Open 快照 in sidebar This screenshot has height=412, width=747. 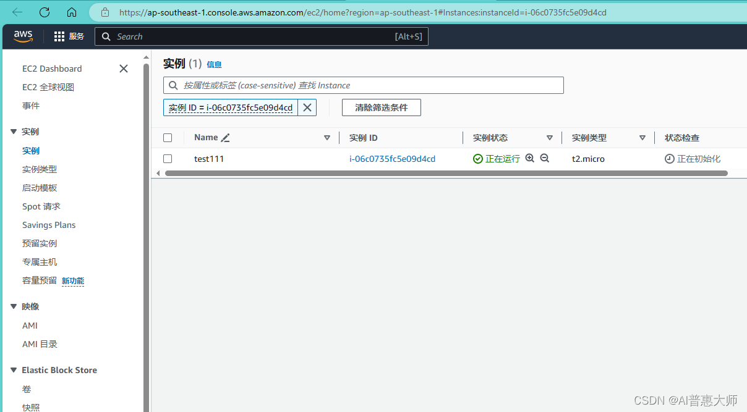coord(31,407)
